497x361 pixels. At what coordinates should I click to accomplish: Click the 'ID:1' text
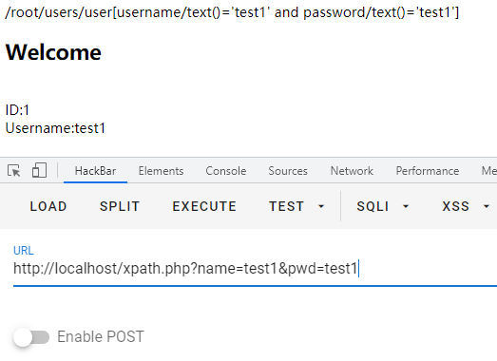[17, 110]
